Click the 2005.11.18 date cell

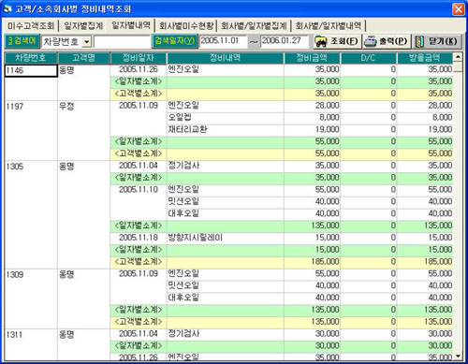pos(139,238)
